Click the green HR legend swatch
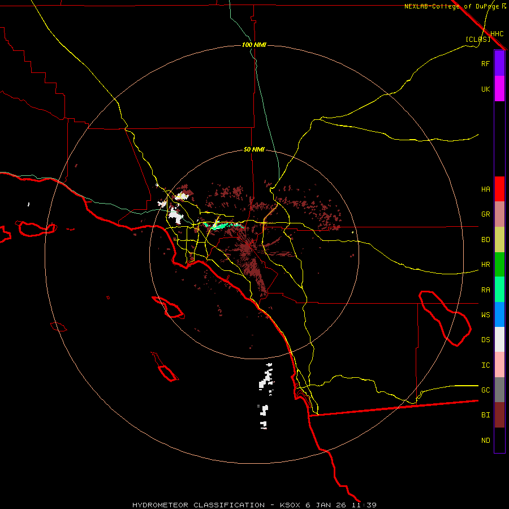 (499, 265)
